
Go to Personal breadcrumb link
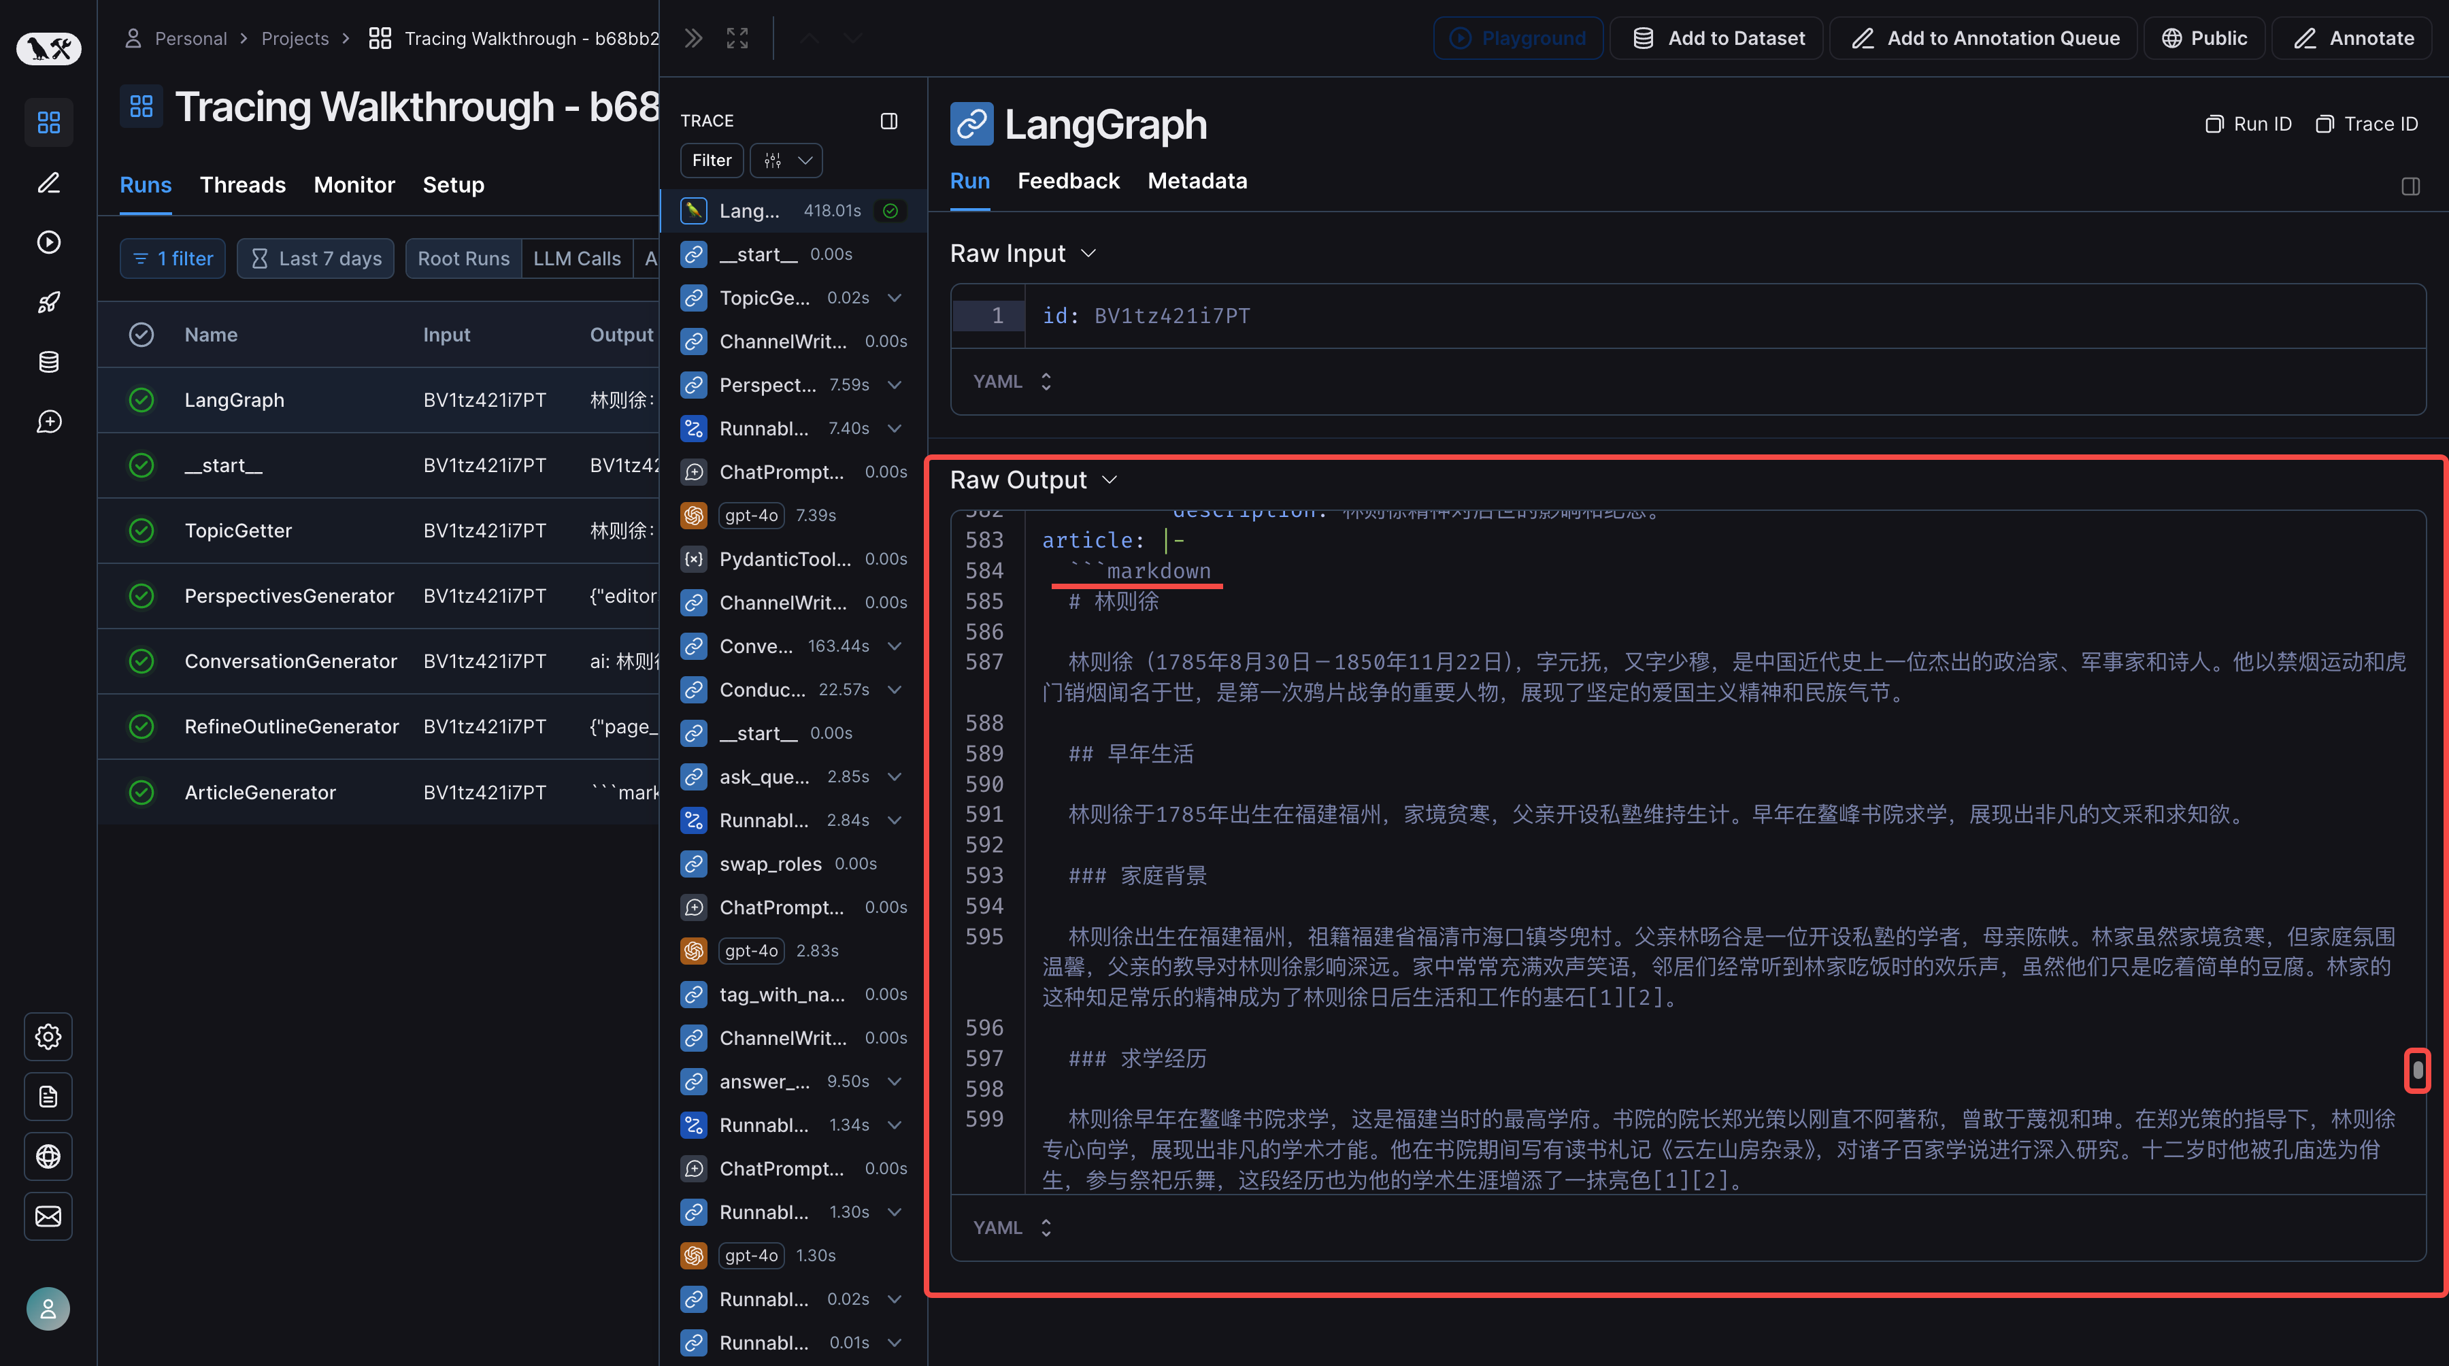click(190, 38)
